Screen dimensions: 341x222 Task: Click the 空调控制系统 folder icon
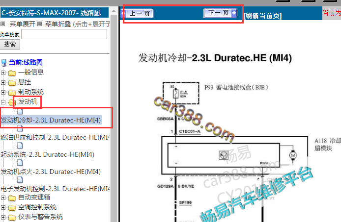point(12,208)
